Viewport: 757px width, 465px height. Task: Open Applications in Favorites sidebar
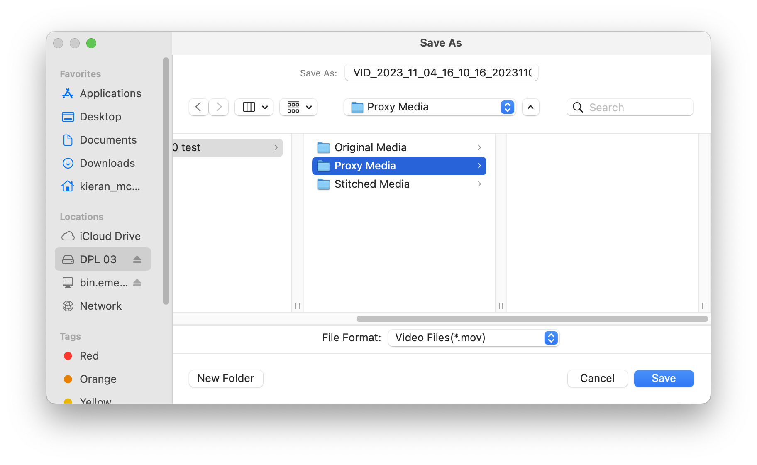point(103,93)
